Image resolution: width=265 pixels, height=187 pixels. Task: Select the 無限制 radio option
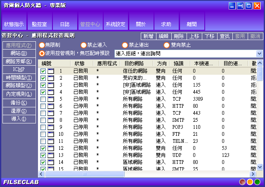click(x=42, y=45)
